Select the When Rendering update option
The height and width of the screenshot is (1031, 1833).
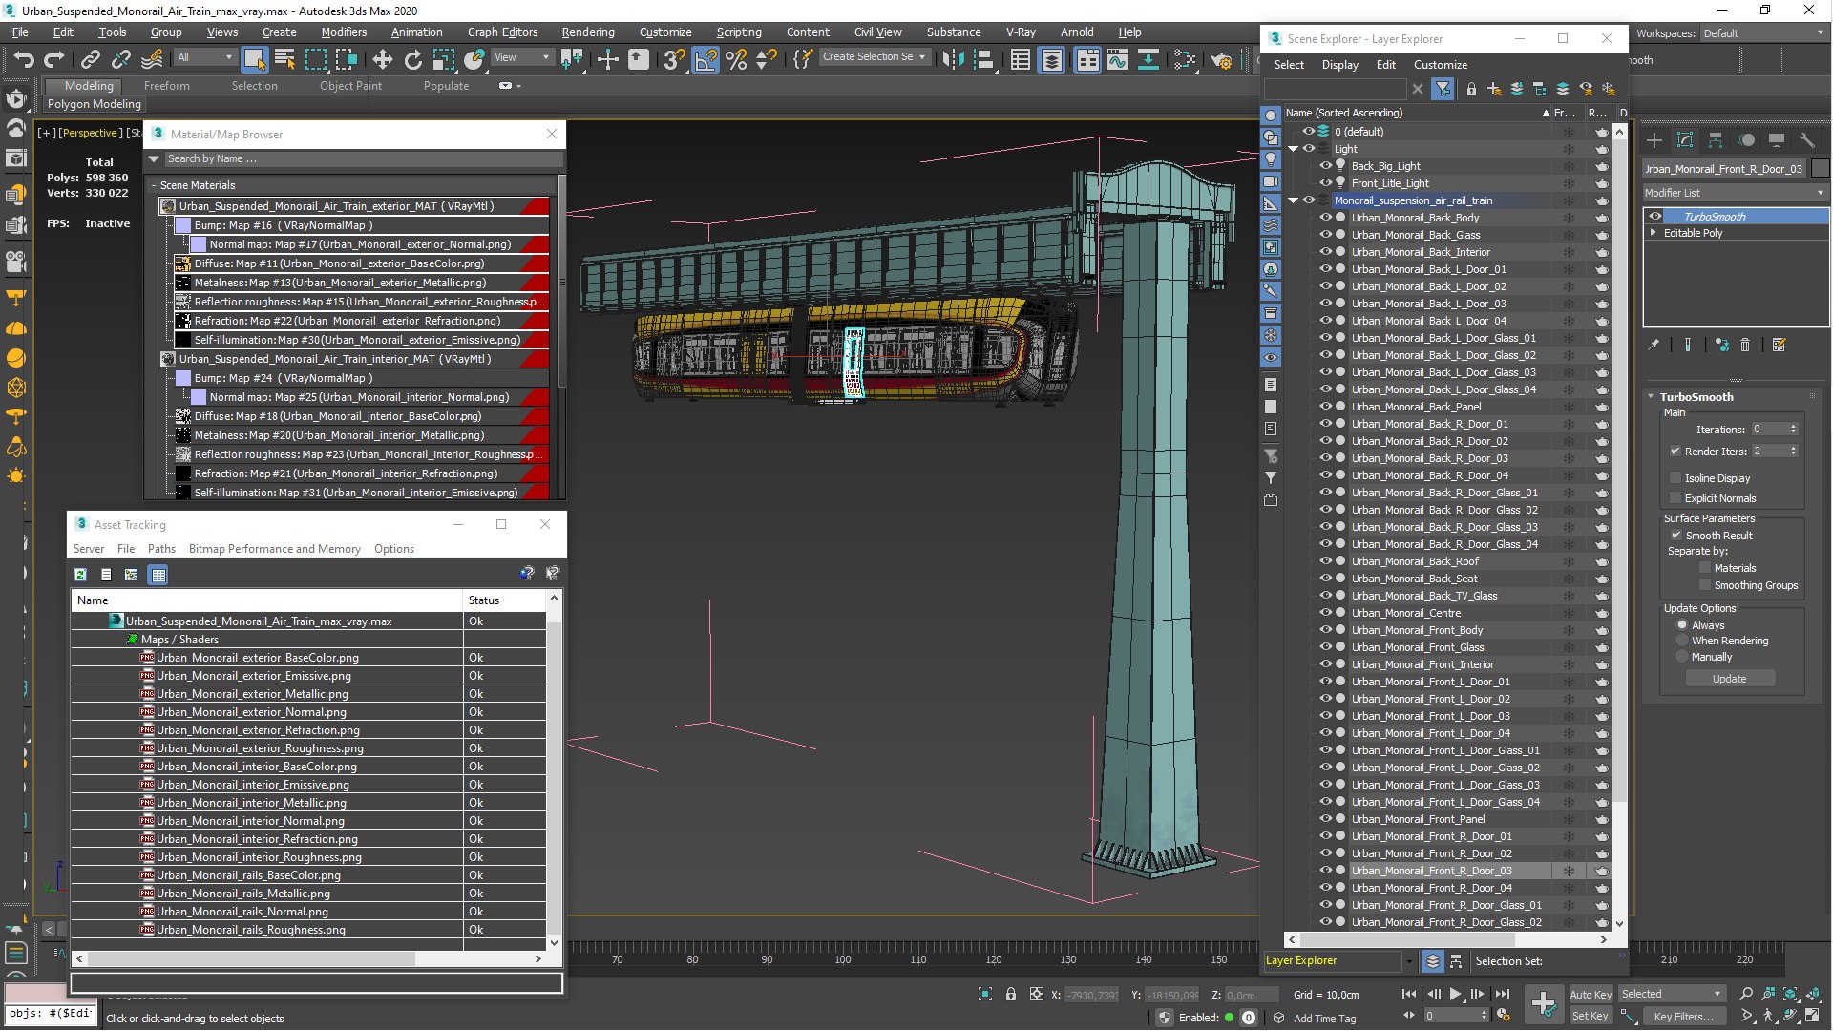coord(1682,641)
